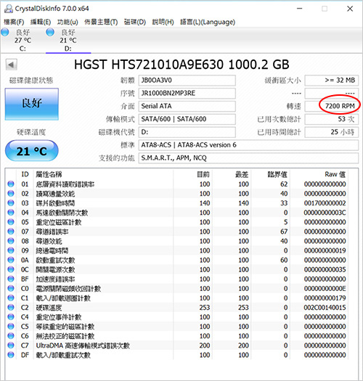Click the status dot for attribute C5
The width and height of the screenshot is (363, 381).
[x=11, y=327]
